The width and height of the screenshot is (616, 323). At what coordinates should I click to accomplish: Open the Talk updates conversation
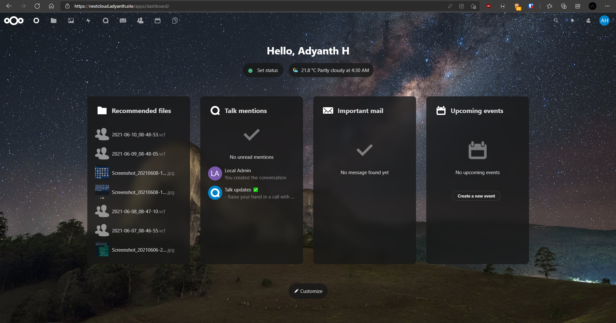pos(251,193)
